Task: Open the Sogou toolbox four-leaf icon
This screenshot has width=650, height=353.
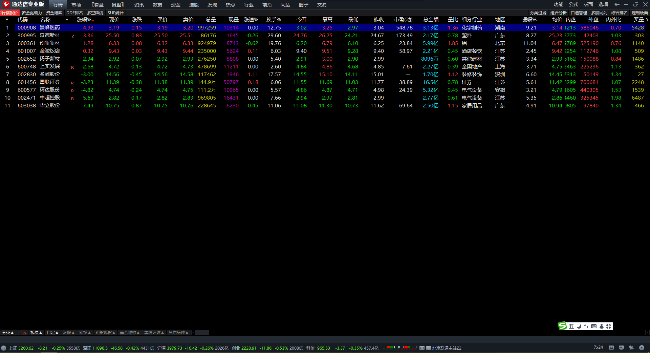Action: point(608,326)
